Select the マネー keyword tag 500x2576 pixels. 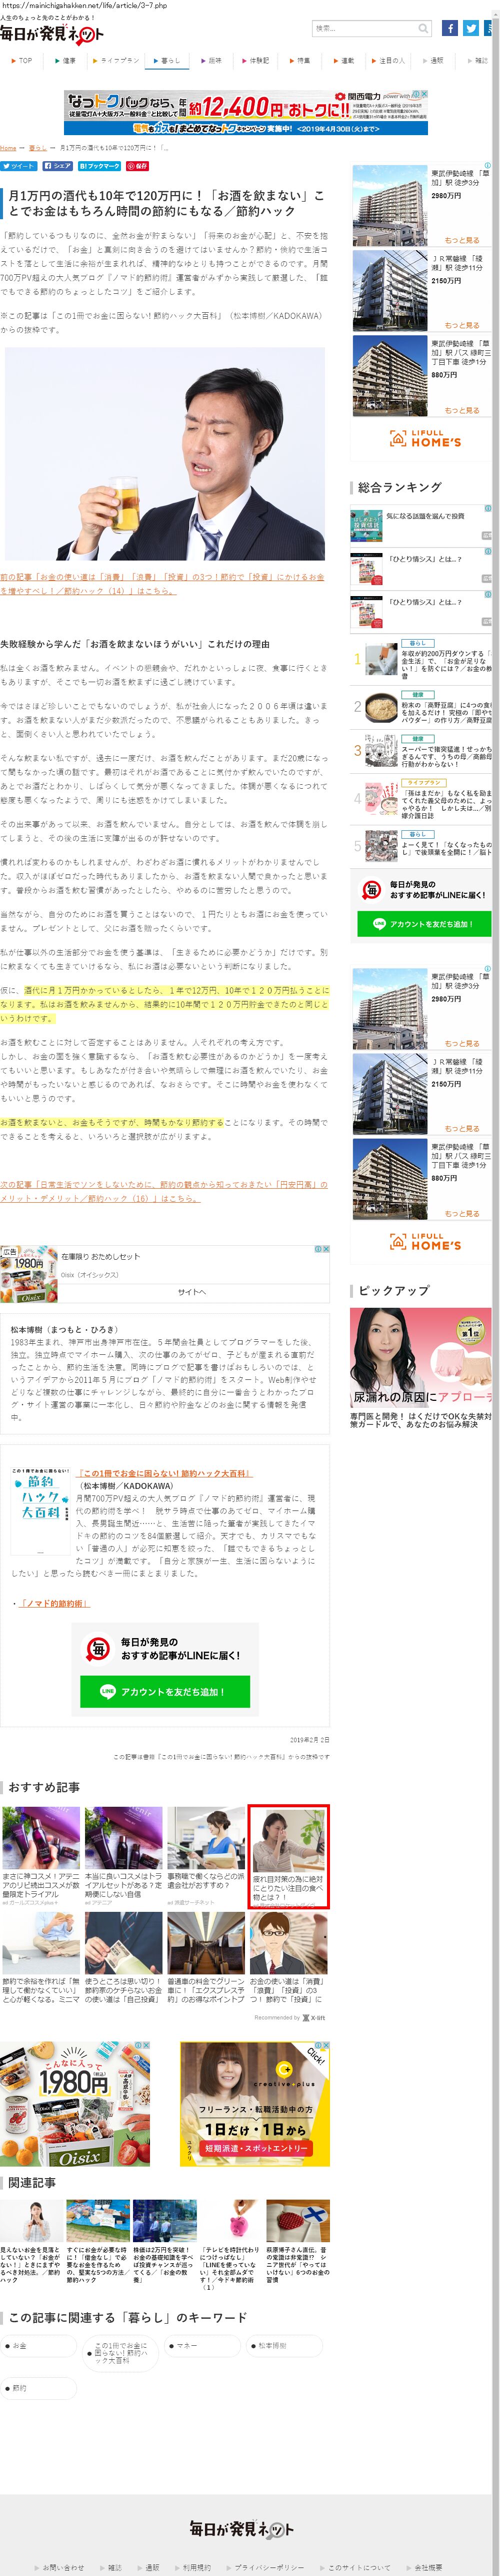203,2346
